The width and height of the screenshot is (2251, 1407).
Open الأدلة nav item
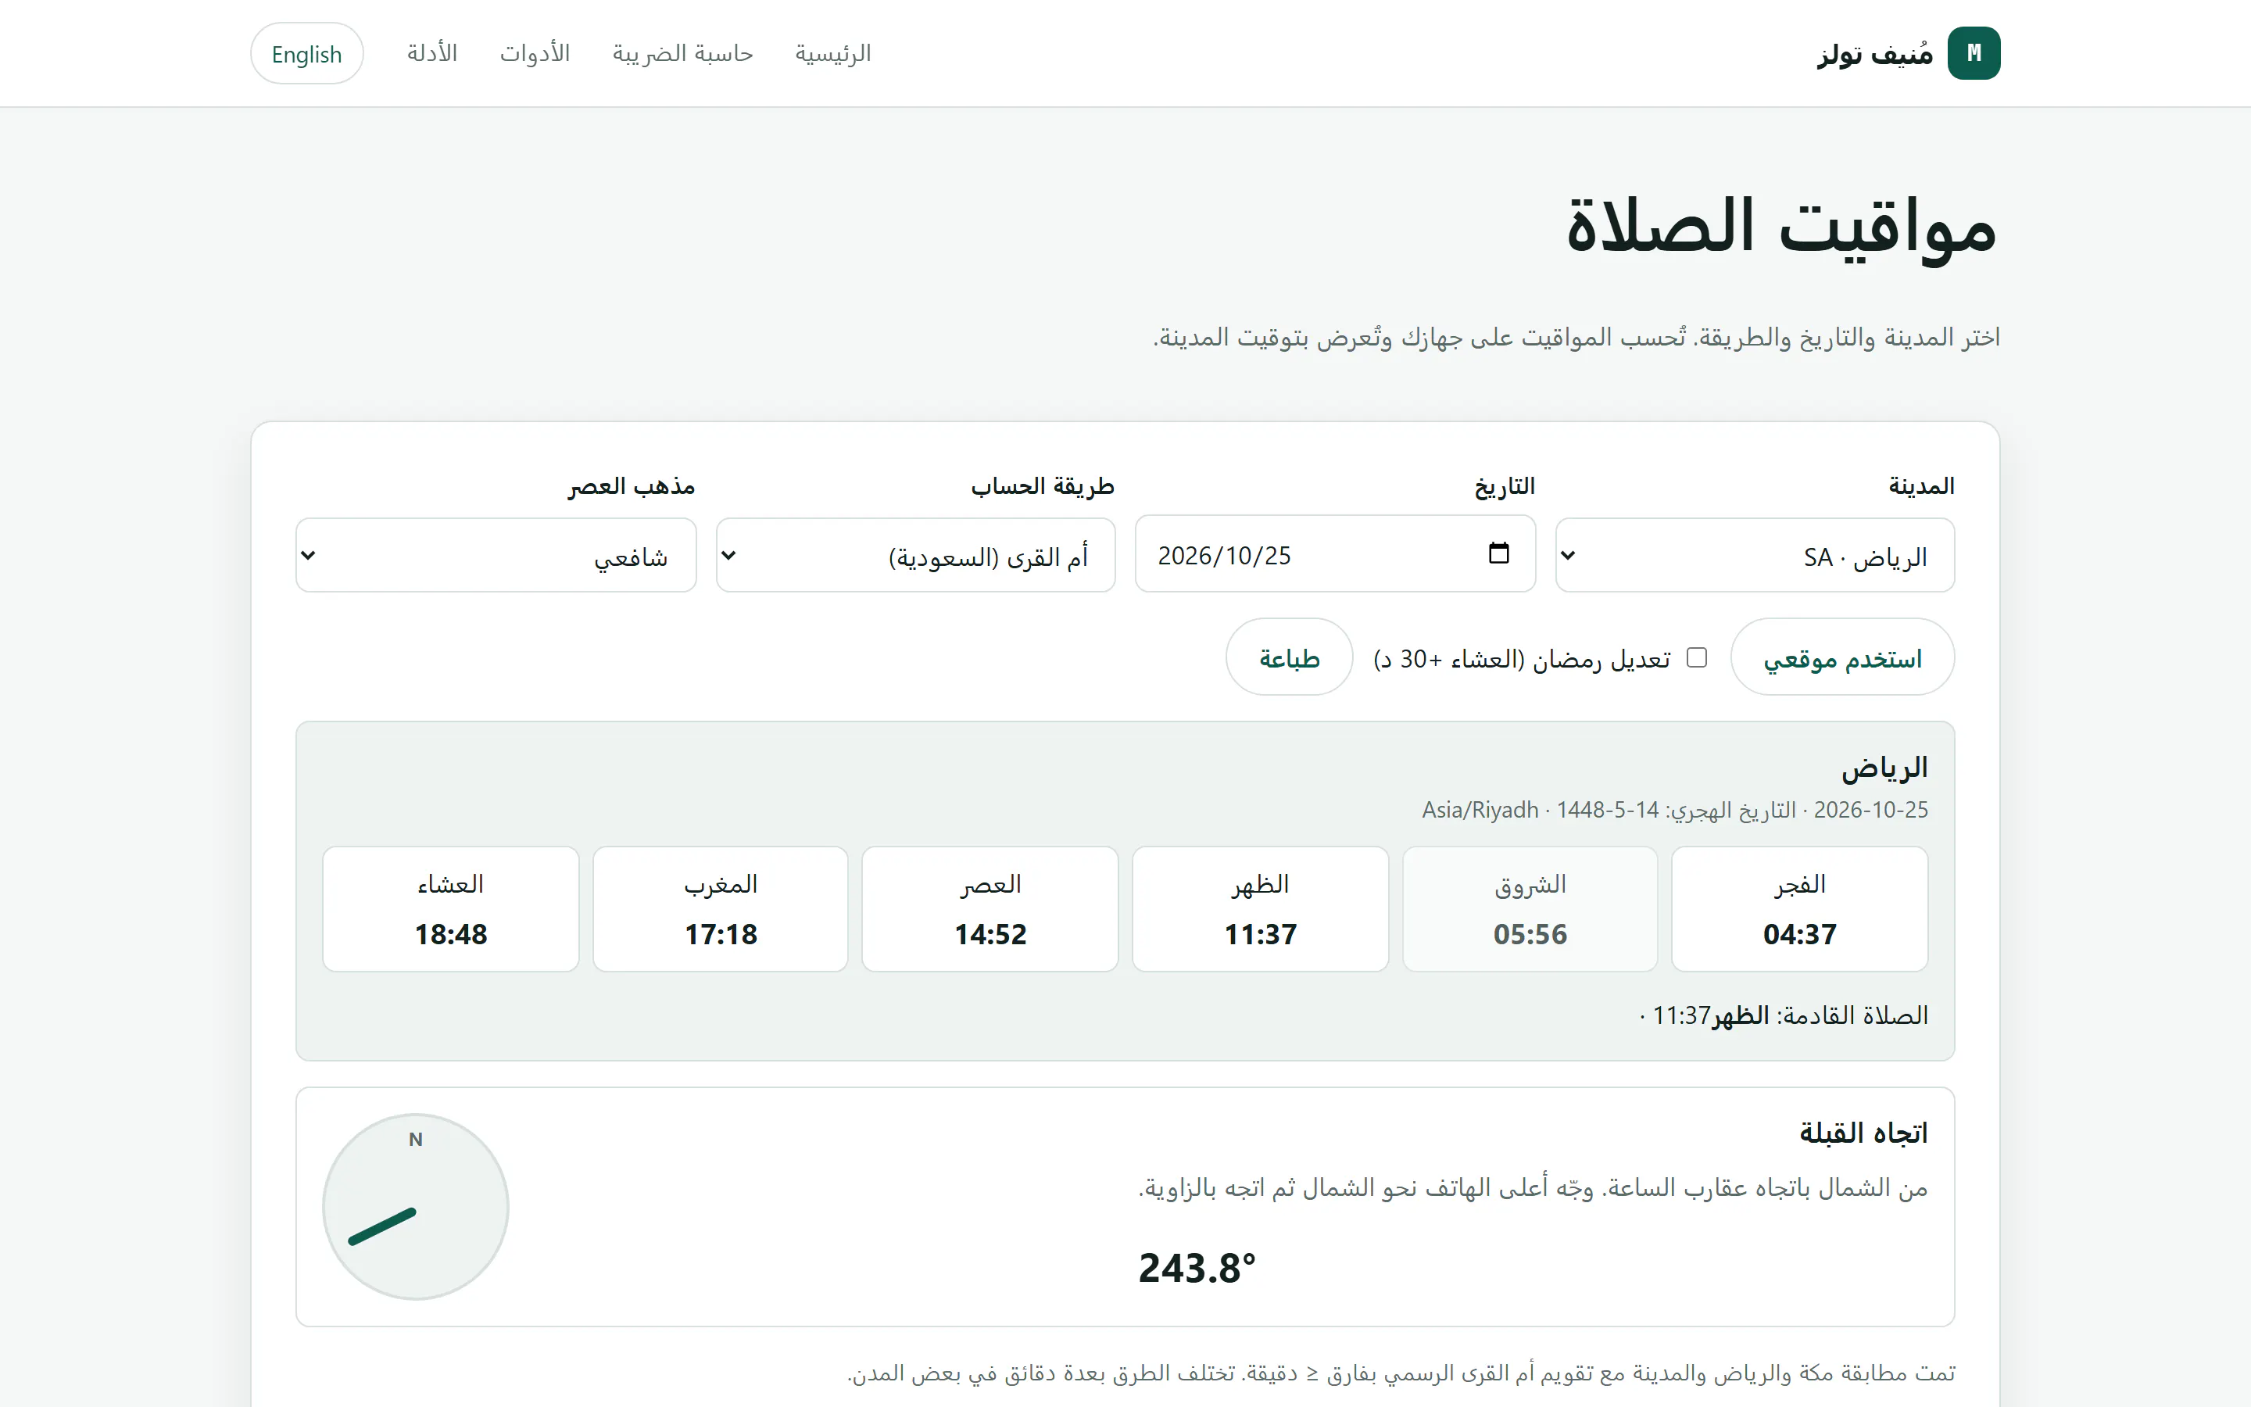pos(431,54)
